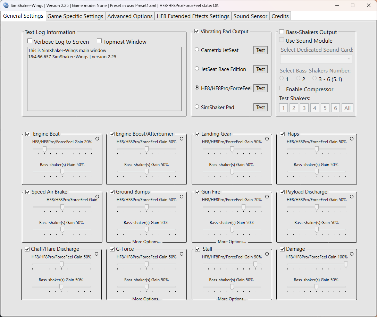Click the Flaps activity indicator circle

[351, 138]
